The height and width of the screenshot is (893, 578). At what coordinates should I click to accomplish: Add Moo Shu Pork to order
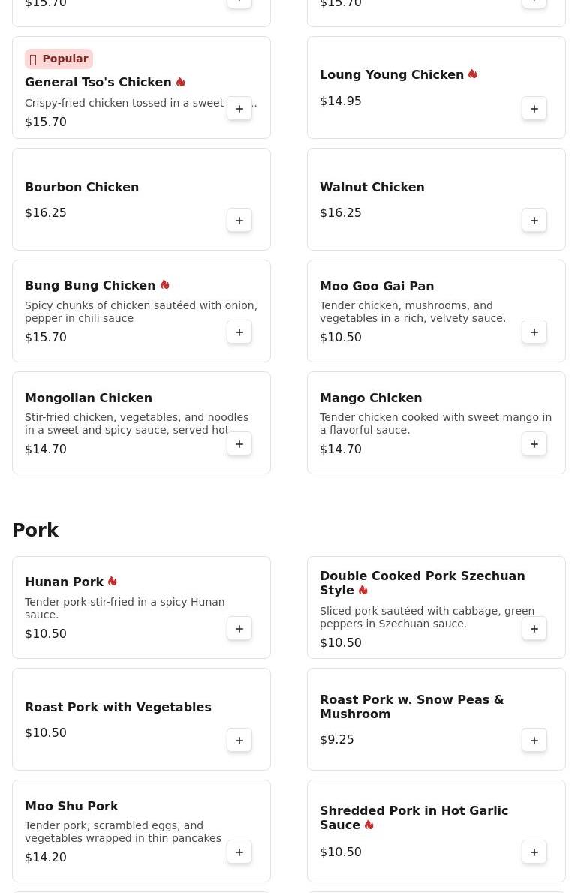tap(239, 852)
